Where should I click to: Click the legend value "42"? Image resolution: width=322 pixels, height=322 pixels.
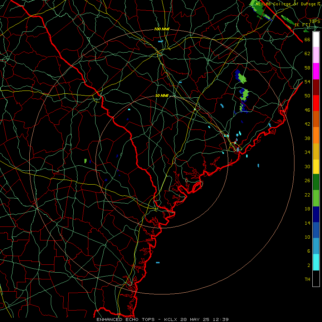307,124
